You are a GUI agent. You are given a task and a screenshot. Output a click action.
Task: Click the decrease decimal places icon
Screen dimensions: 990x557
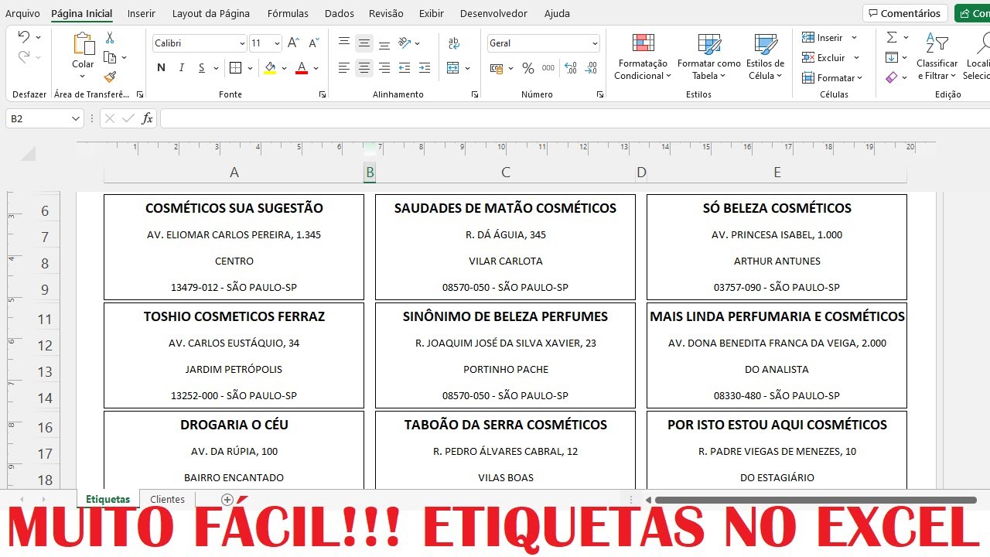coord(591,68)
